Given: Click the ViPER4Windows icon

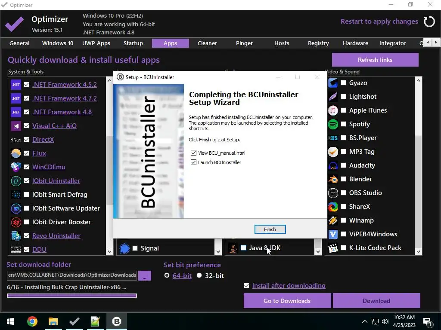Looking at the screenshot, I should coord(333,234).
